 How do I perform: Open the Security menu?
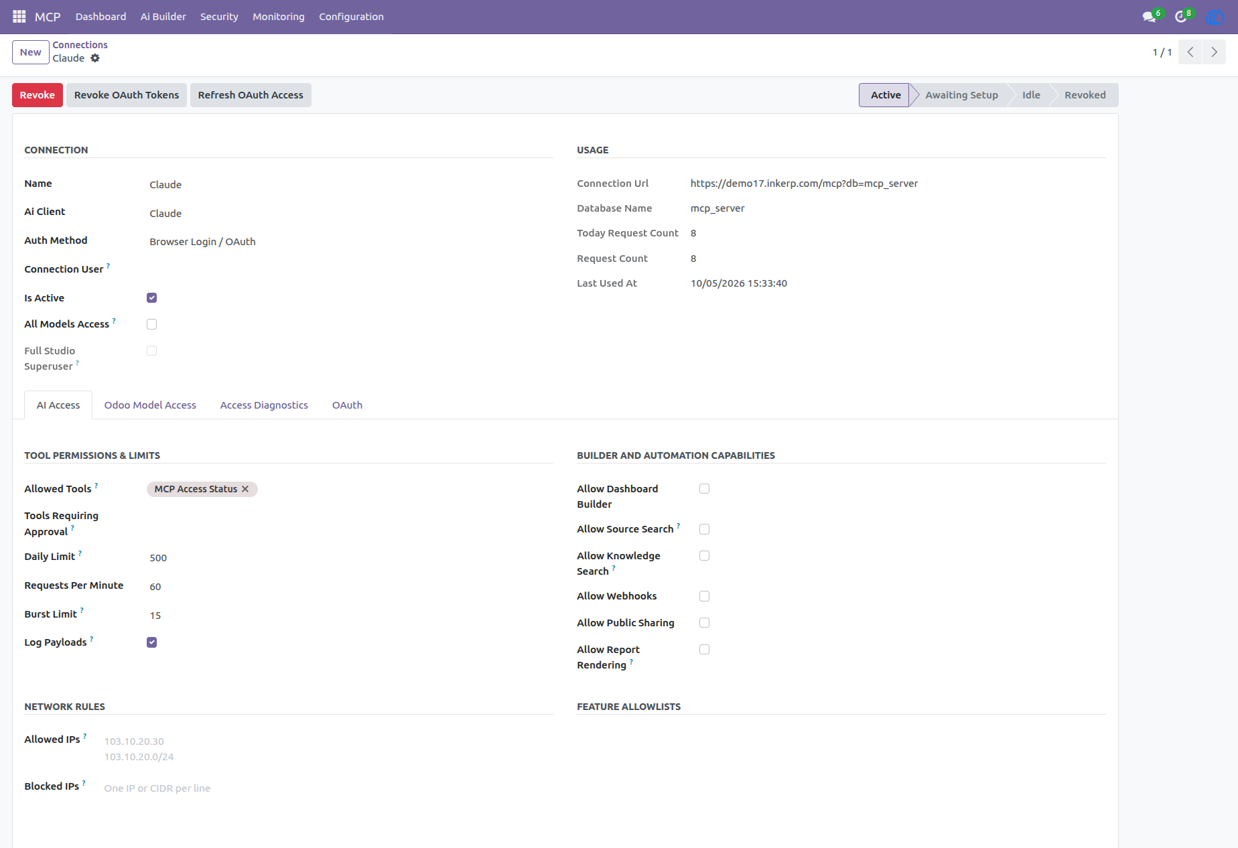click(219, 17)
